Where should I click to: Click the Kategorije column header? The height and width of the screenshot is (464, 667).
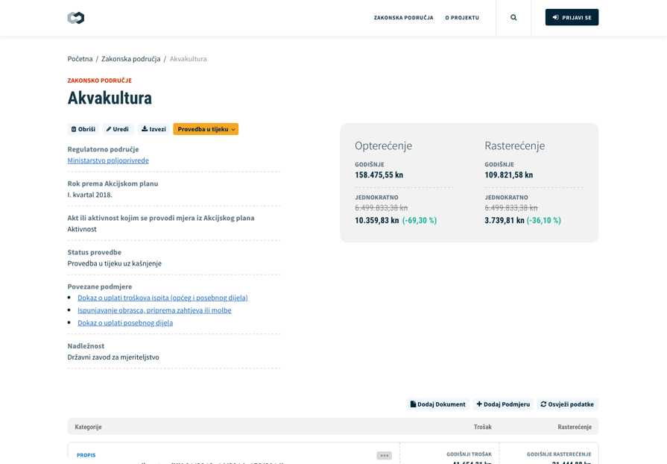[x=88, y=427]
